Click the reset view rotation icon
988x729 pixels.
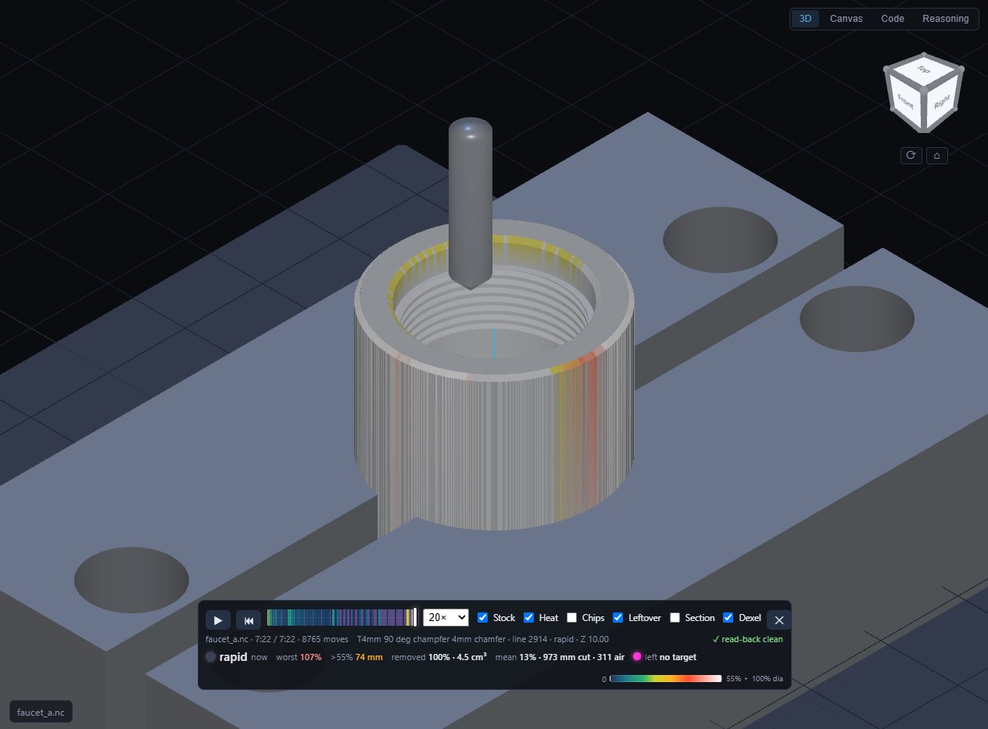[x=911, y=155]
